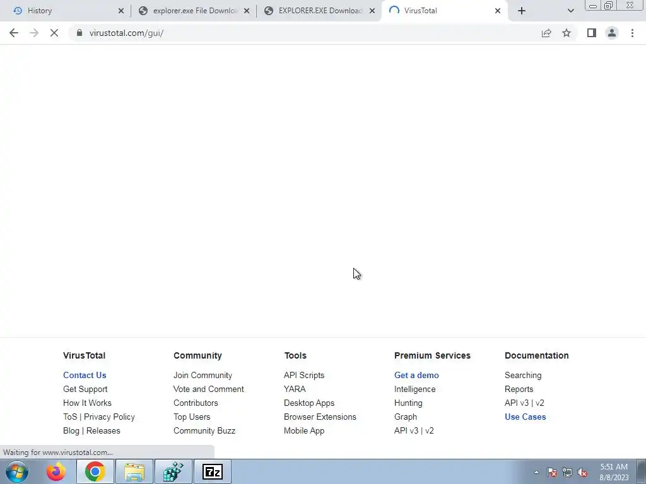The width and height of the screenshot is (646, 484).
Task: Open Vote and Comment link
Action: coord(208,389)
